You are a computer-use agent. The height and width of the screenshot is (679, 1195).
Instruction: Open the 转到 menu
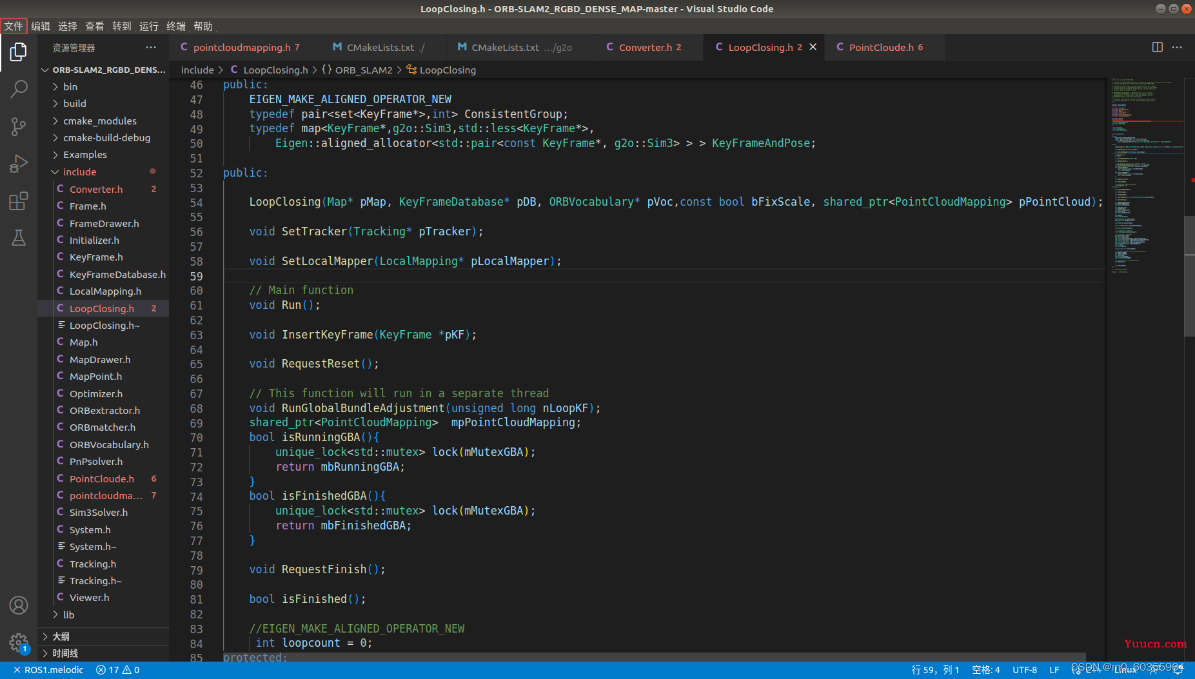[122, 26]
